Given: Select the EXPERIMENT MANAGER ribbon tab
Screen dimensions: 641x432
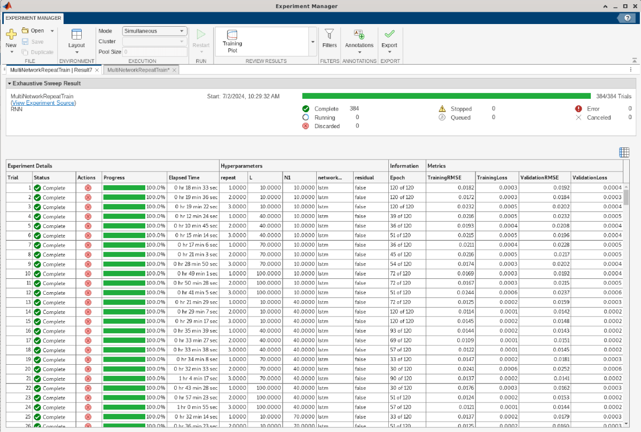Looking at the screenshot, I should (33, 18).
